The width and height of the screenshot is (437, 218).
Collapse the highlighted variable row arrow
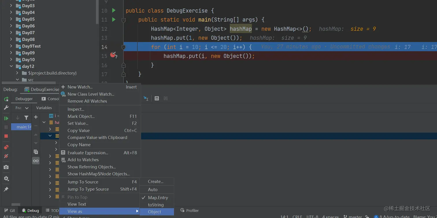50,136
